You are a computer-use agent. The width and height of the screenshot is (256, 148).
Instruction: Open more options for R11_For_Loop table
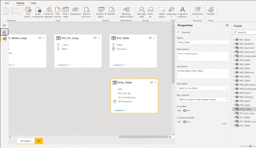pyautogui.click(x=99, y=38)
